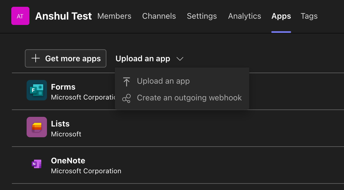Open the Lists app icon
Image resolution: width=344 pixels, height=190 pixels.
click(37, 127)
